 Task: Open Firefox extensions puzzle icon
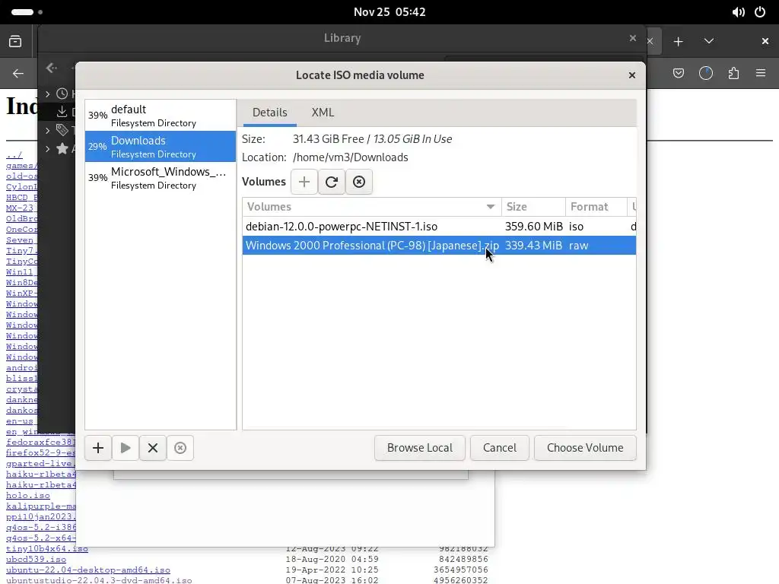733,74
